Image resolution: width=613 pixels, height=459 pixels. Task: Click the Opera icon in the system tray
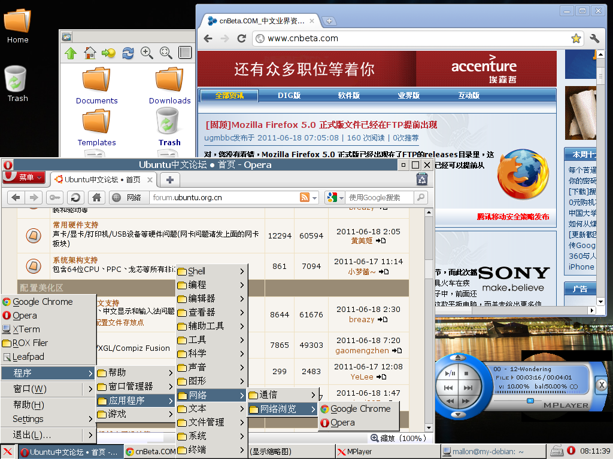point(571,451)
